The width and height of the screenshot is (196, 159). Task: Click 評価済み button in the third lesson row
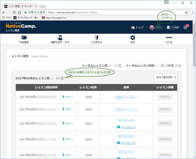coord(165,124)
